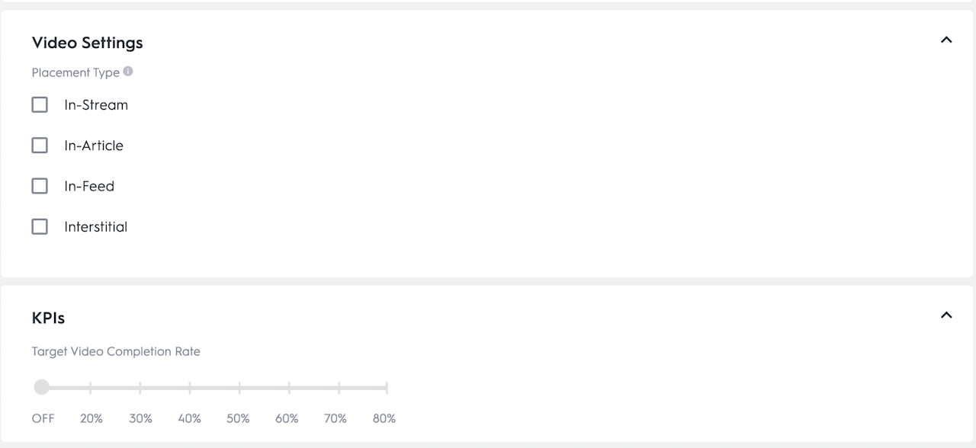Image resolution: width=976 pixels, height=448 pixels.
Task: Set completion rate slider to 70%
Action: point(339,388)
